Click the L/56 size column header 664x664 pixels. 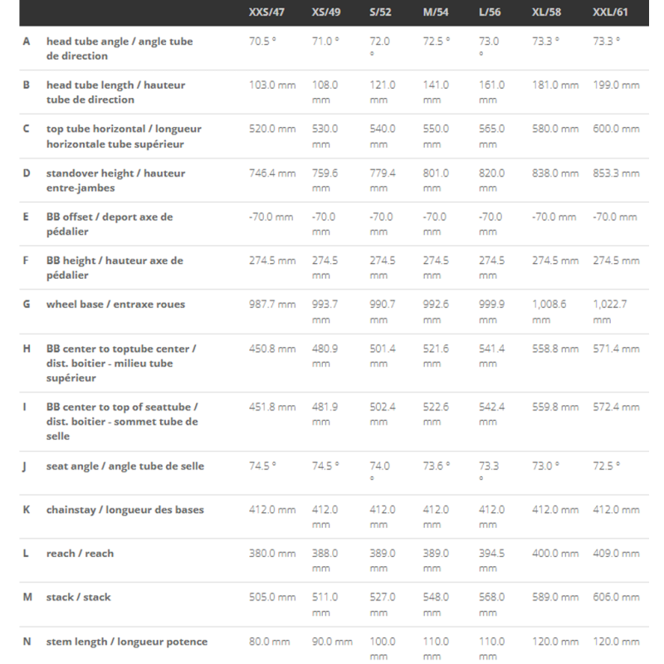(491, 13)
